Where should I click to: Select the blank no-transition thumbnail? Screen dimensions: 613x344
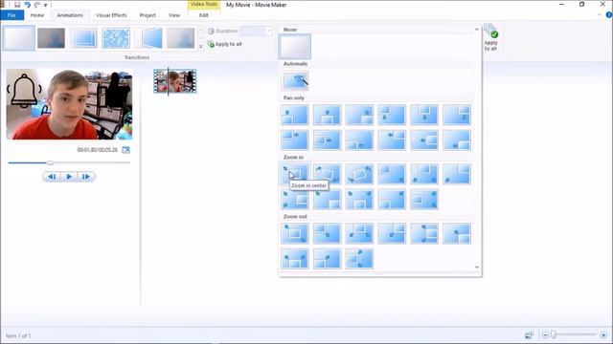[19, 38]
